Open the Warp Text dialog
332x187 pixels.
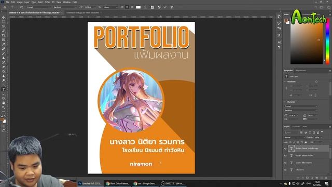tap(145, 7)
